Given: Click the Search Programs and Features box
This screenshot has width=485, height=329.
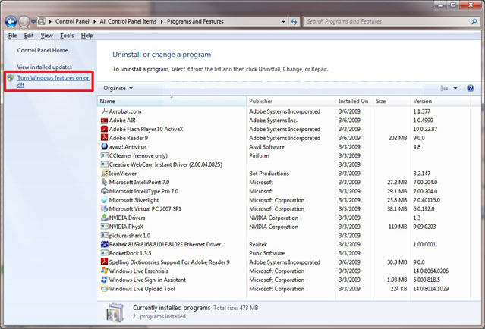Looking at the screenshot, I should 387,22.
